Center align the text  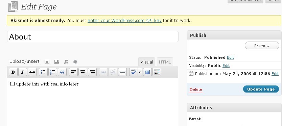[83, 72]
